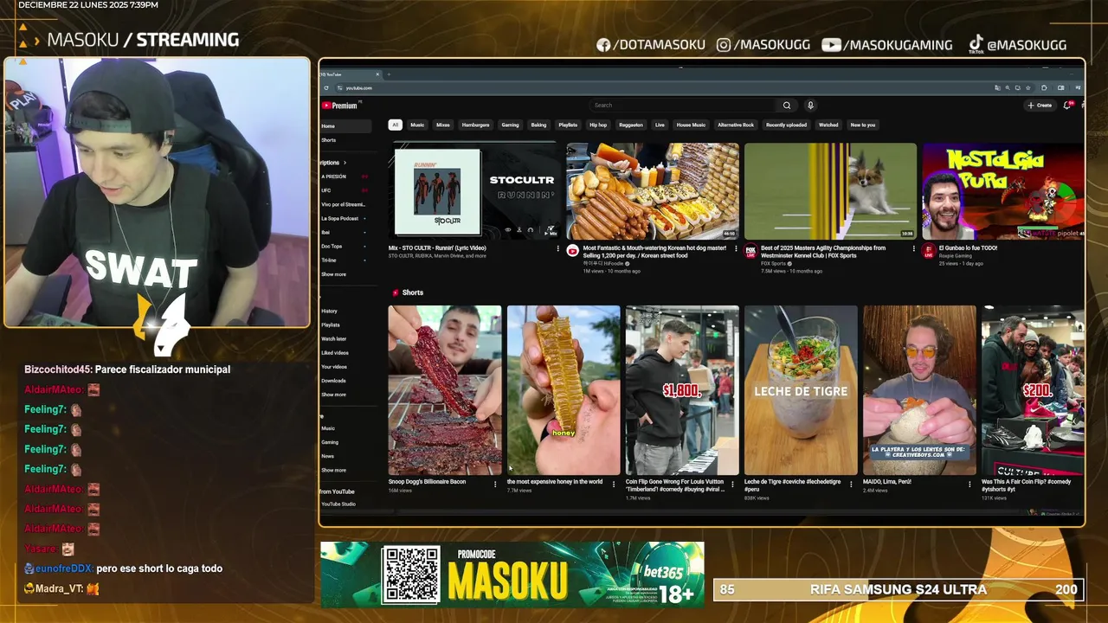The height and width of the screenshot is (623, 1108).
Task: Click the Raspie Gaming live channel avatar
Action: (x=928, y=252)
